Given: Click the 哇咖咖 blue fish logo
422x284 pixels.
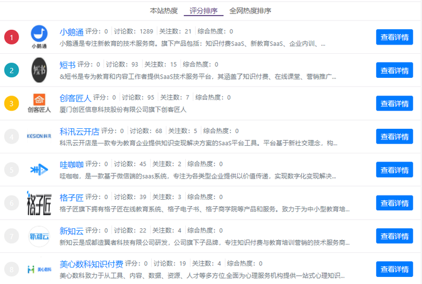Looking at the screenshot, I should pos(39,170).
